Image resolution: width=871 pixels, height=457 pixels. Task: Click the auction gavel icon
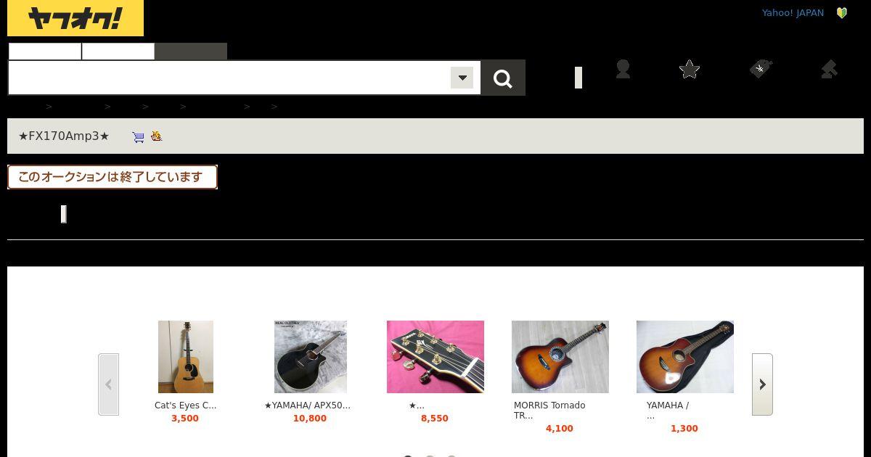(829, 69)
